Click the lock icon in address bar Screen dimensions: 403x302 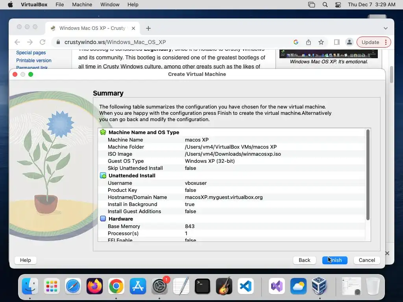point(58,42)
